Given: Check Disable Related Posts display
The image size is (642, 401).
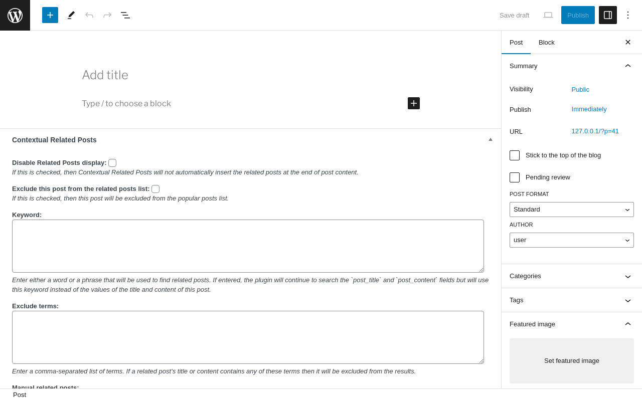Looking at the screenshot, I should (x=112, y=163).
